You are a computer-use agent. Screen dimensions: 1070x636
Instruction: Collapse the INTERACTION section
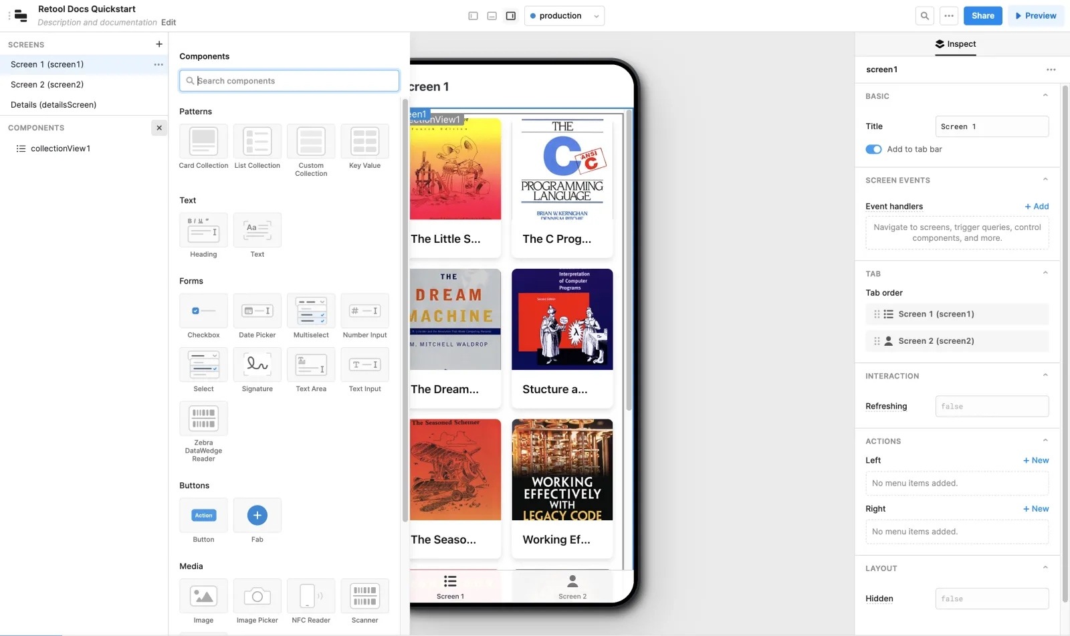click(x=1045, y=375)
